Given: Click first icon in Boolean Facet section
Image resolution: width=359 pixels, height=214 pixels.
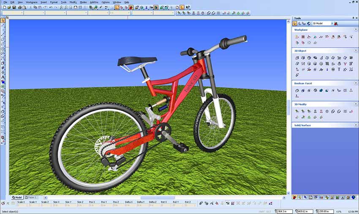Looking at the screenshot, I should point(297,91).
